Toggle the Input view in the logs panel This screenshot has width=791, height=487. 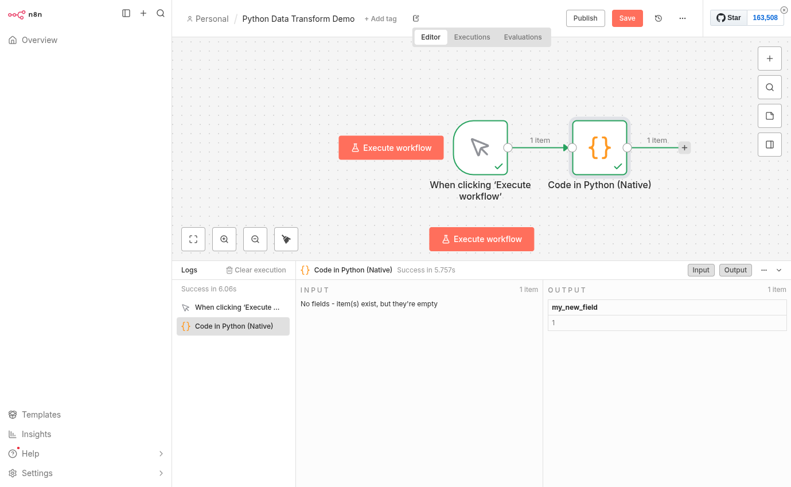click(x=701, y=270)
